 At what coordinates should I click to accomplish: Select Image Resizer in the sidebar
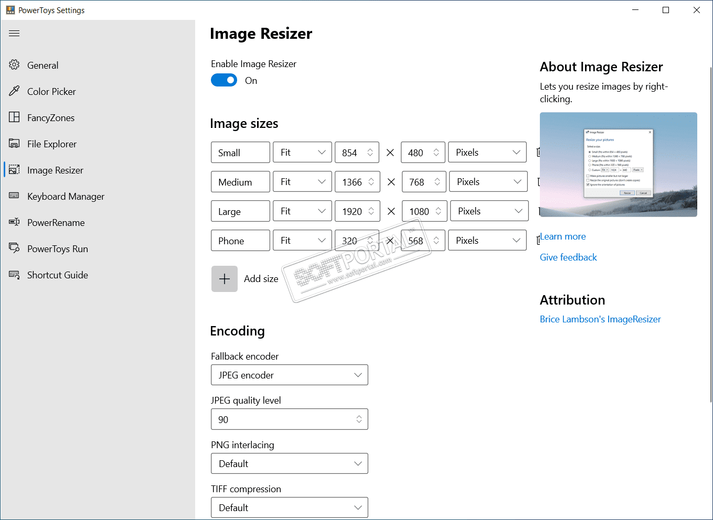point(55,170)
